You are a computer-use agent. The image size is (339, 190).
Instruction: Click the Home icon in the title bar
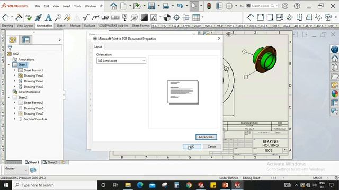(113, 6)
